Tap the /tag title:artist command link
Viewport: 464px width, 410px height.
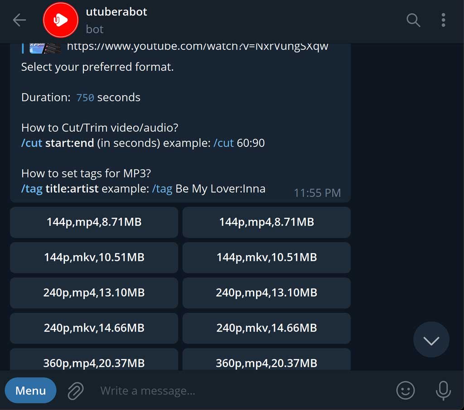coord(32,189)
